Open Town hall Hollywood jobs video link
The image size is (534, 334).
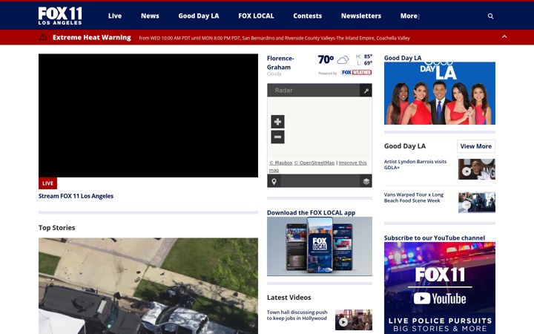tap(297, 315)
